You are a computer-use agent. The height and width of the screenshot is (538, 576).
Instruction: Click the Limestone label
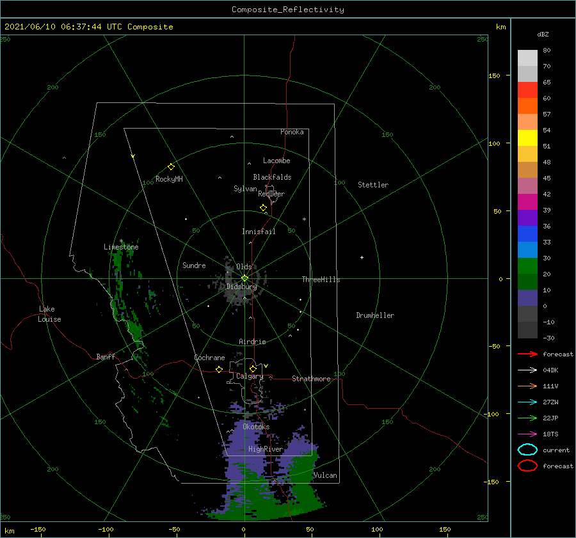(121, 247)
